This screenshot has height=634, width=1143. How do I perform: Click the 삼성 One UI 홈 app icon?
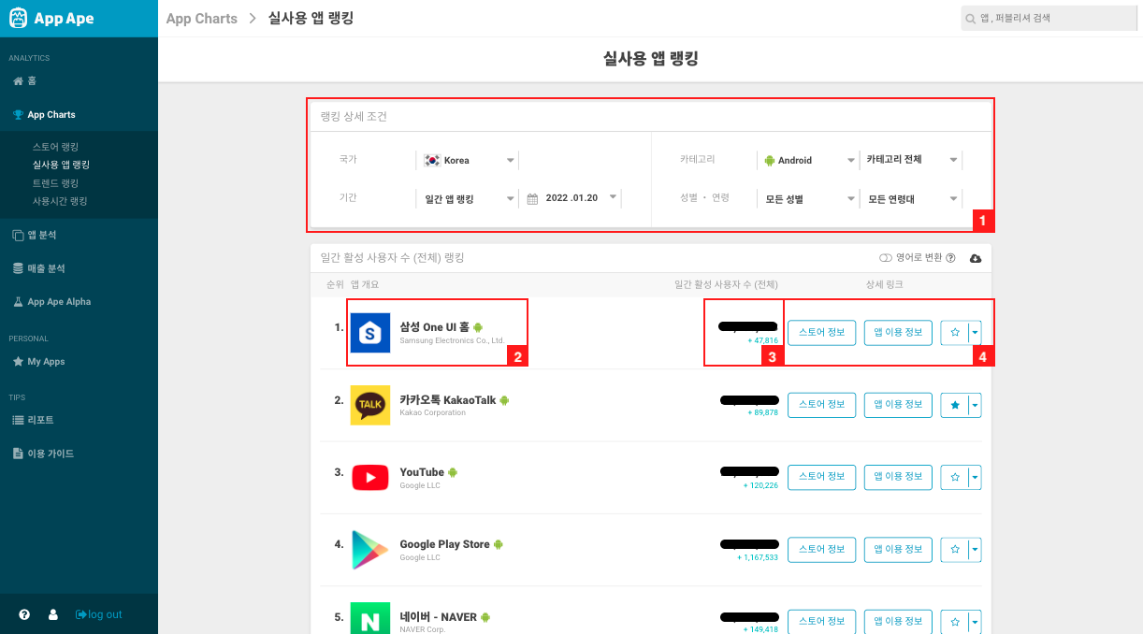370,333
